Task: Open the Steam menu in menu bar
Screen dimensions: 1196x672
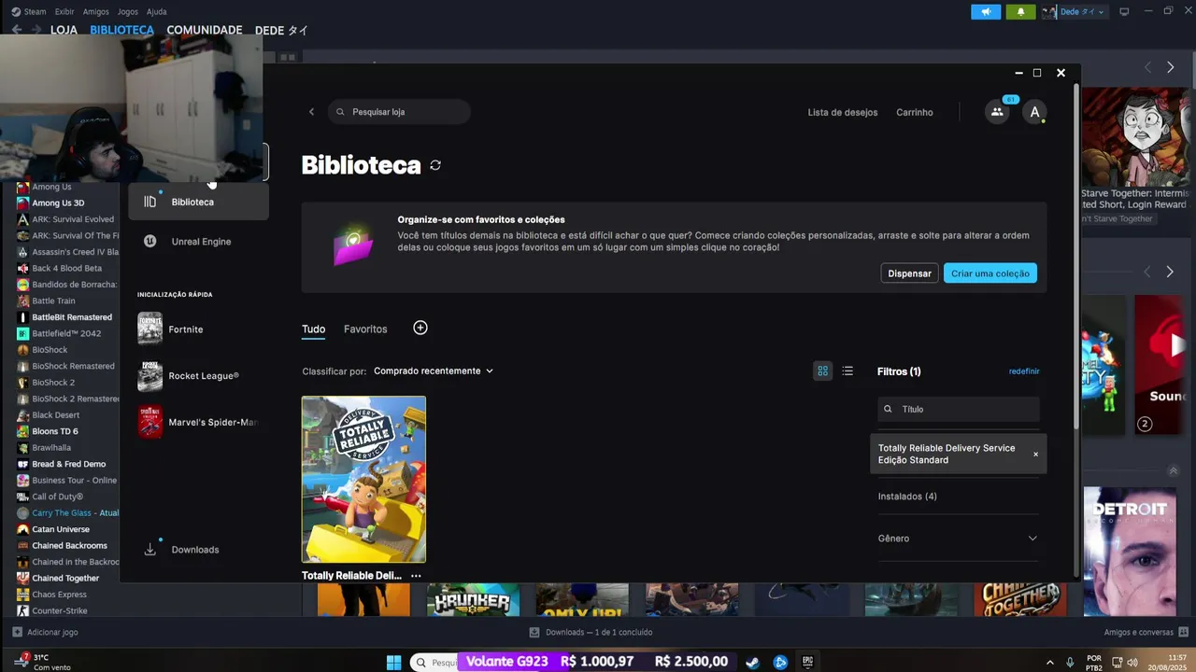Action: tap(35, 12)
